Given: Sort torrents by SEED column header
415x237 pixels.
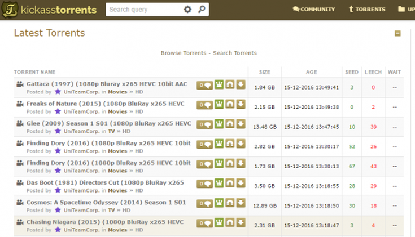Looking at the screenshot, I should [351, 72].
